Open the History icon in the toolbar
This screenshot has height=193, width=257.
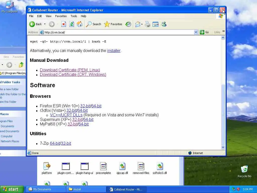(x=128, y=24)
